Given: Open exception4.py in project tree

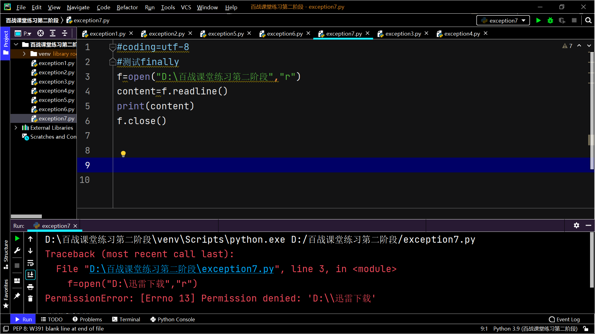Looking at the screenshot, I should tap(53, 91).
